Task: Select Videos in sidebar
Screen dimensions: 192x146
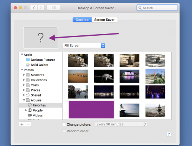Action: [x=38, y=116]
